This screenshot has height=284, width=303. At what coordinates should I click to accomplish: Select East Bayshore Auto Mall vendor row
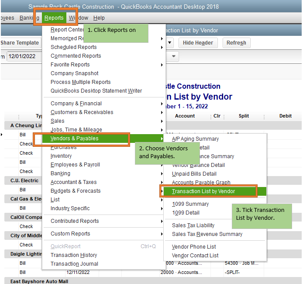pyautogui.click(x=39, y=281)
